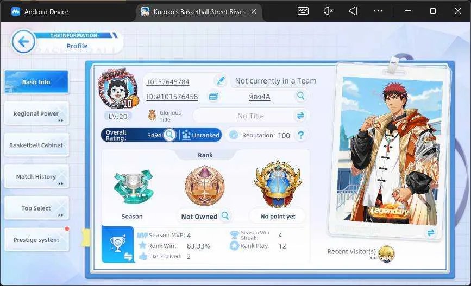Image resolution: width=471 pixels, height=286 pixels.
Task: Go back using the Profile arrow button
Action: 23,42
